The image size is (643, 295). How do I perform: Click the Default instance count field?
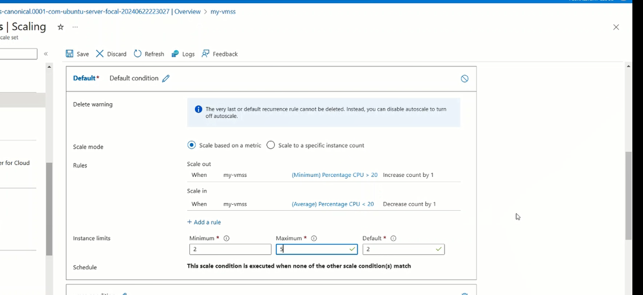tap(399, 249)
